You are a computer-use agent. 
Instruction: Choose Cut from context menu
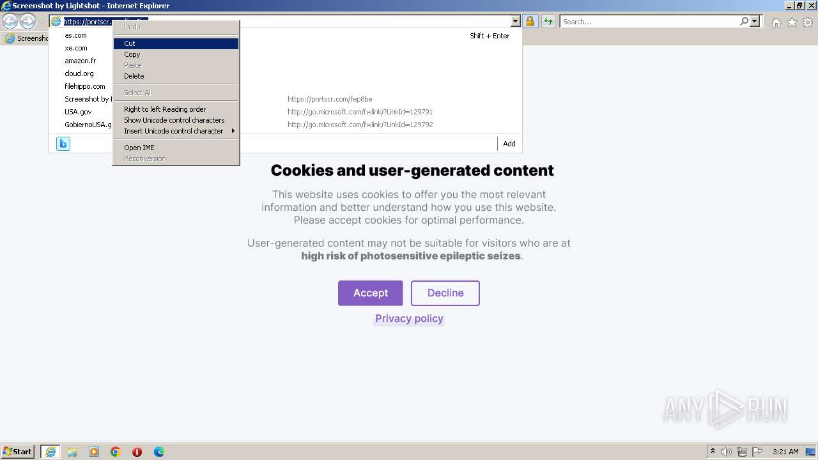[176, 43]
